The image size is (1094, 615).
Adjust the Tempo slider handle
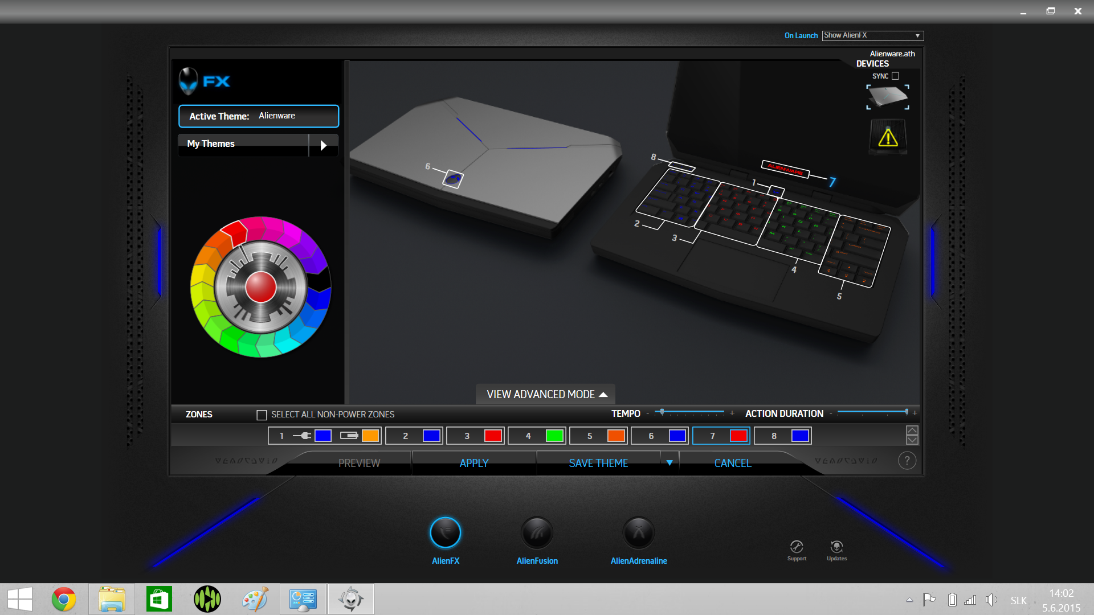pyautogui.click(x=662, y=411)
